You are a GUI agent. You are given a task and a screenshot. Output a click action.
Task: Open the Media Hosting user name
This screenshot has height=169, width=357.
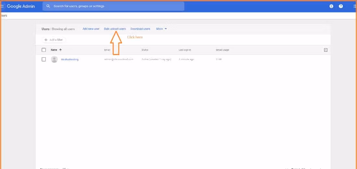(x=70, y=59)
